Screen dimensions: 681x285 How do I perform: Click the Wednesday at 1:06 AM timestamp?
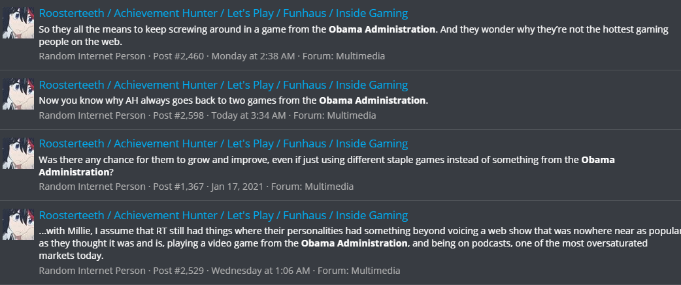click(x=261, y=271)
